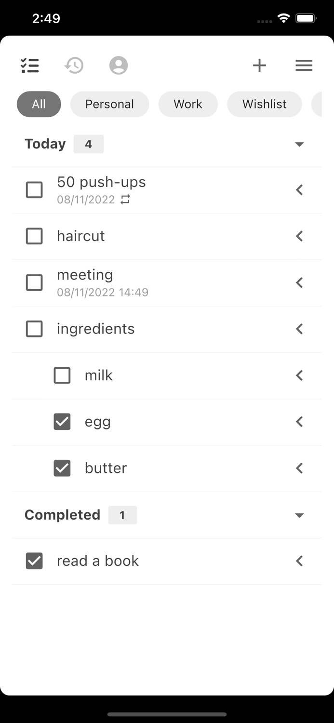334x723 pixels.
Task: Click the chevron next to read a book
Action: (299, 561)
